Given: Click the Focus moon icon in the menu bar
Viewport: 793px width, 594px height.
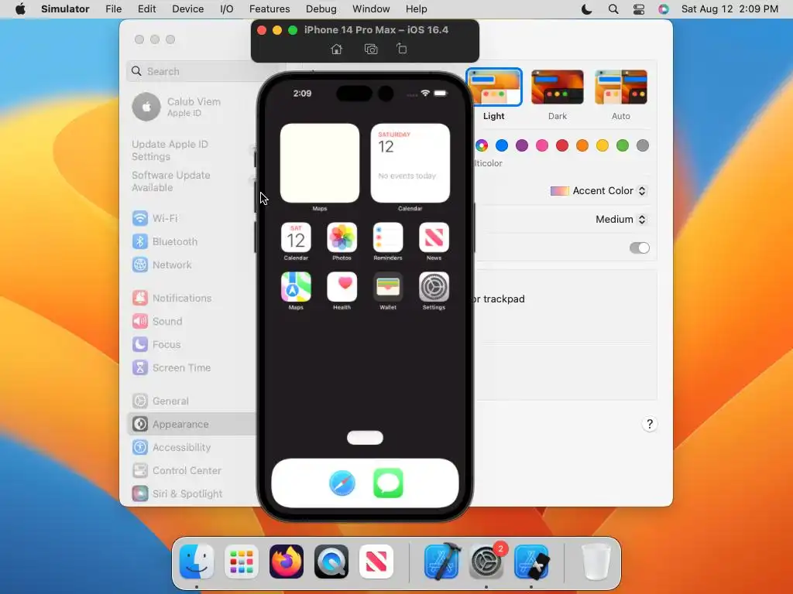Looking at the screenshot, I should (587, 9).
